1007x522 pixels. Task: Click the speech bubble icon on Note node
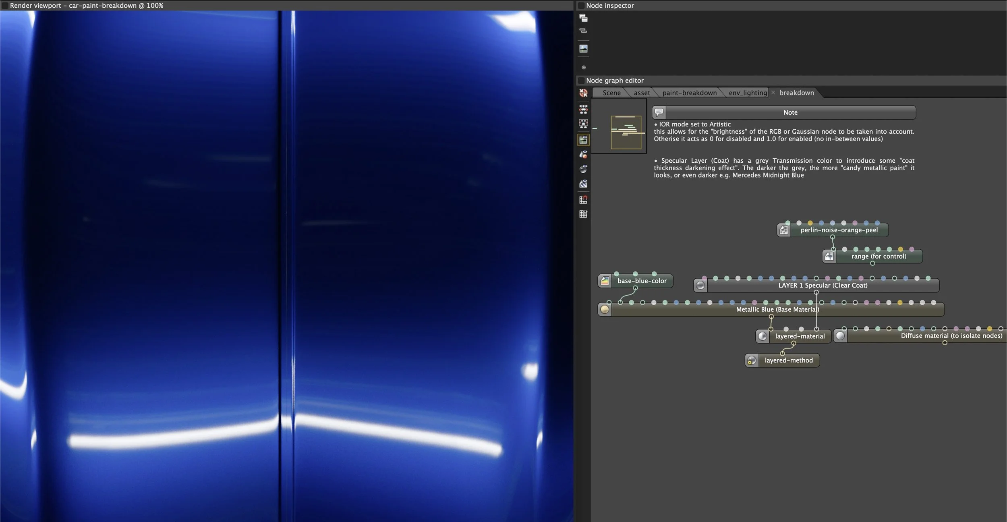pyautogui.click(x=659, y=112)
